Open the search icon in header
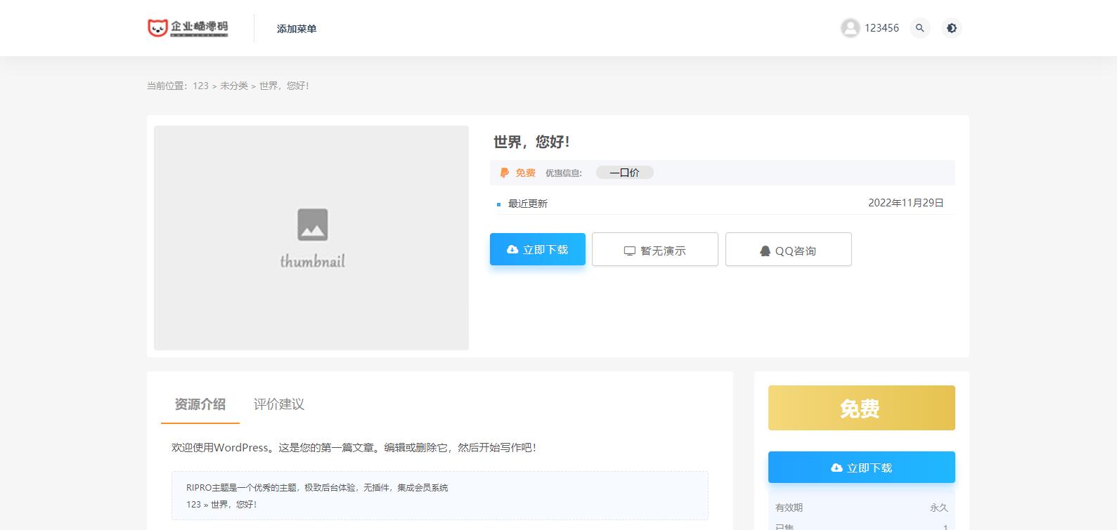Image resolution: width=1117 pixels, height=530 pixels. (919, 28)
